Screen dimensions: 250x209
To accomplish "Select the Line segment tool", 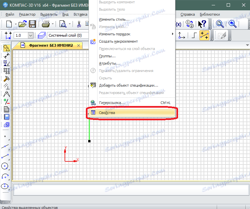I will click(x=5, y=156).
